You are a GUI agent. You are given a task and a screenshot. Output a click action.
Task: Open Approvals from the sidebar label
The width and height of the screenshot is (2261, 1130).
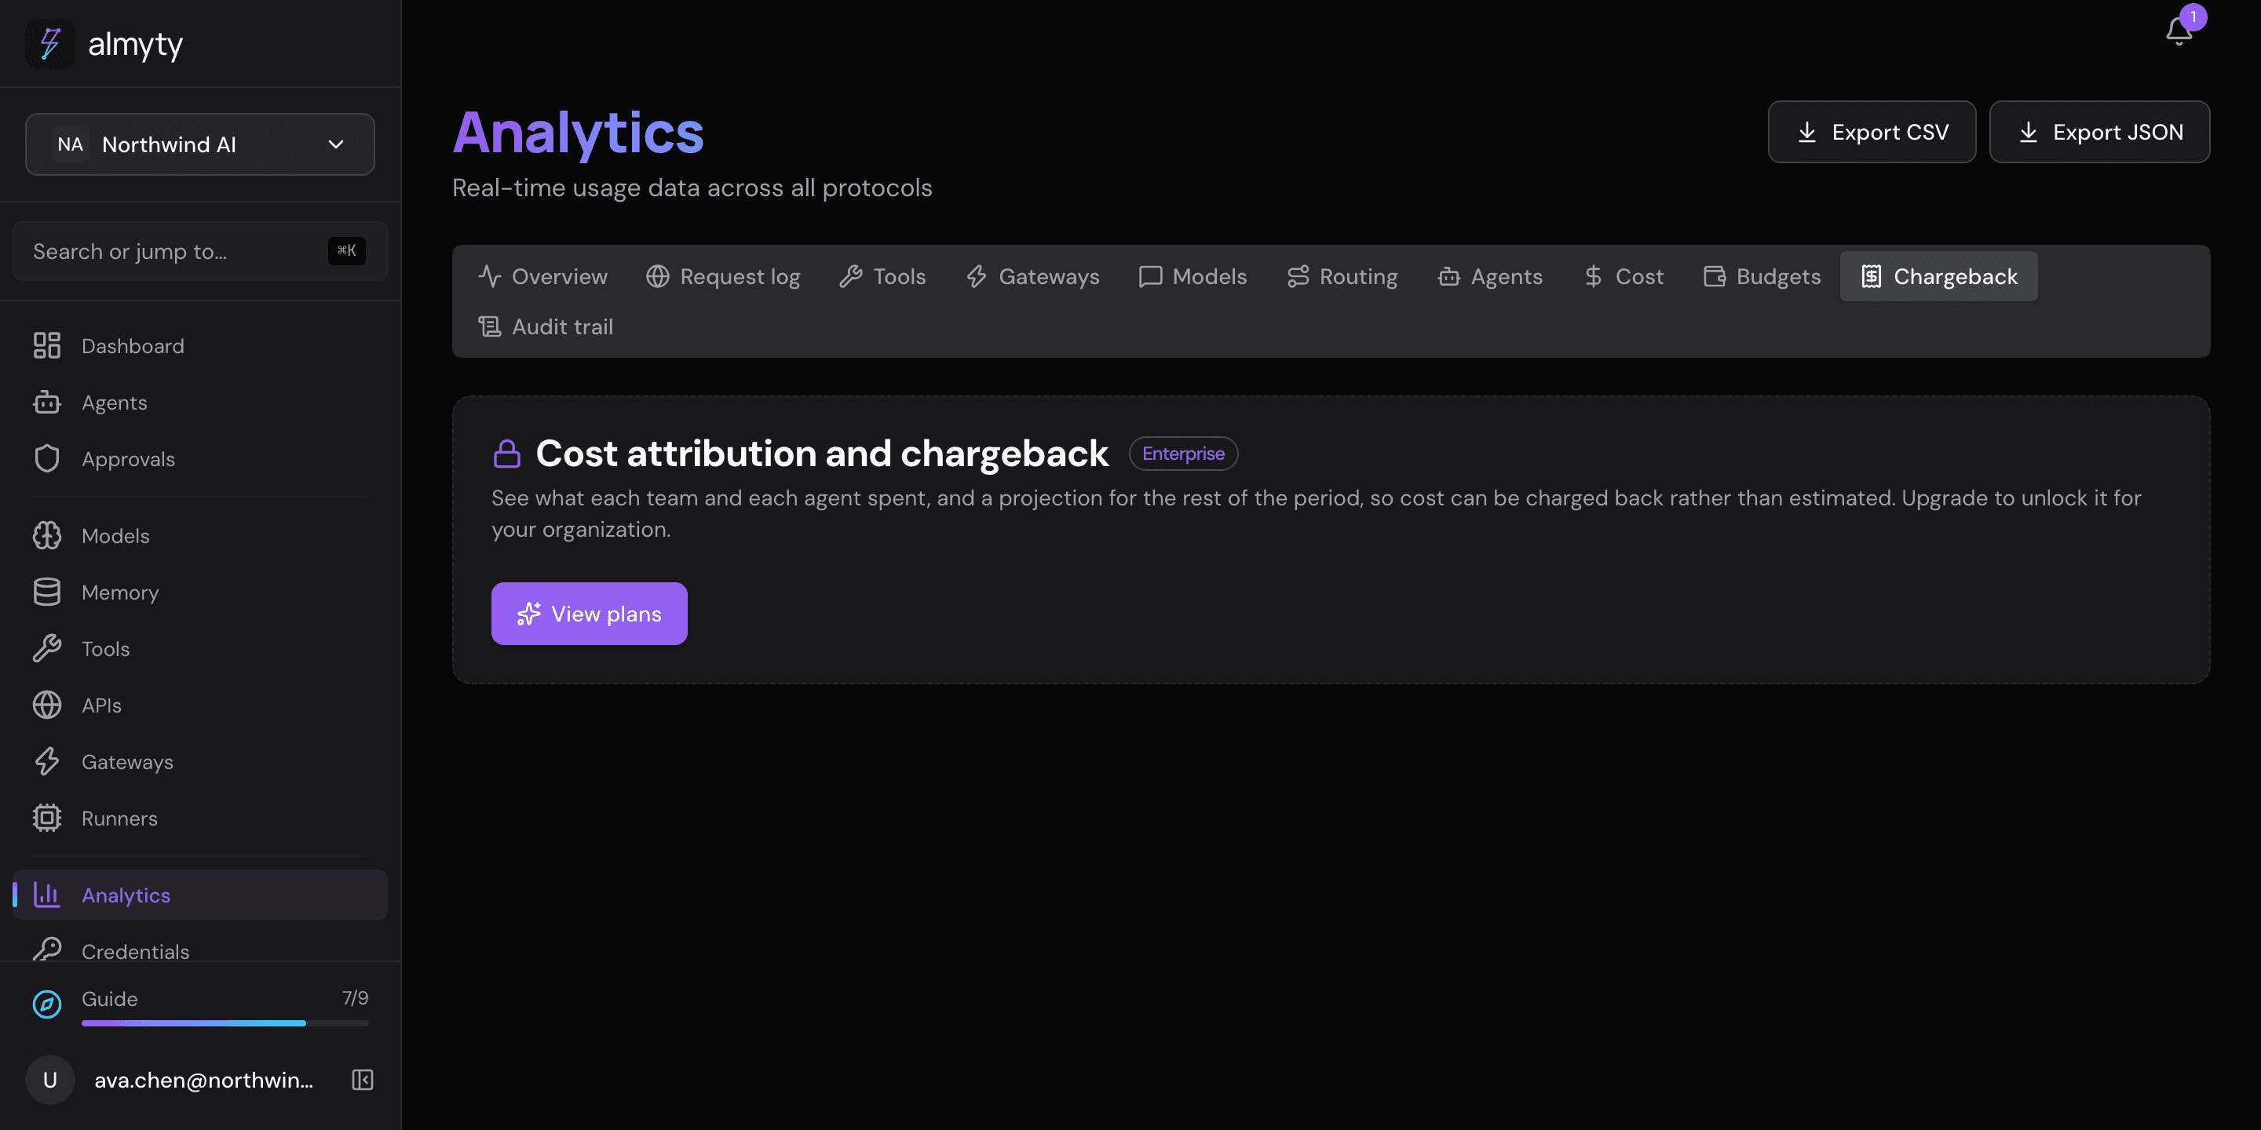[x=128, y=459]
